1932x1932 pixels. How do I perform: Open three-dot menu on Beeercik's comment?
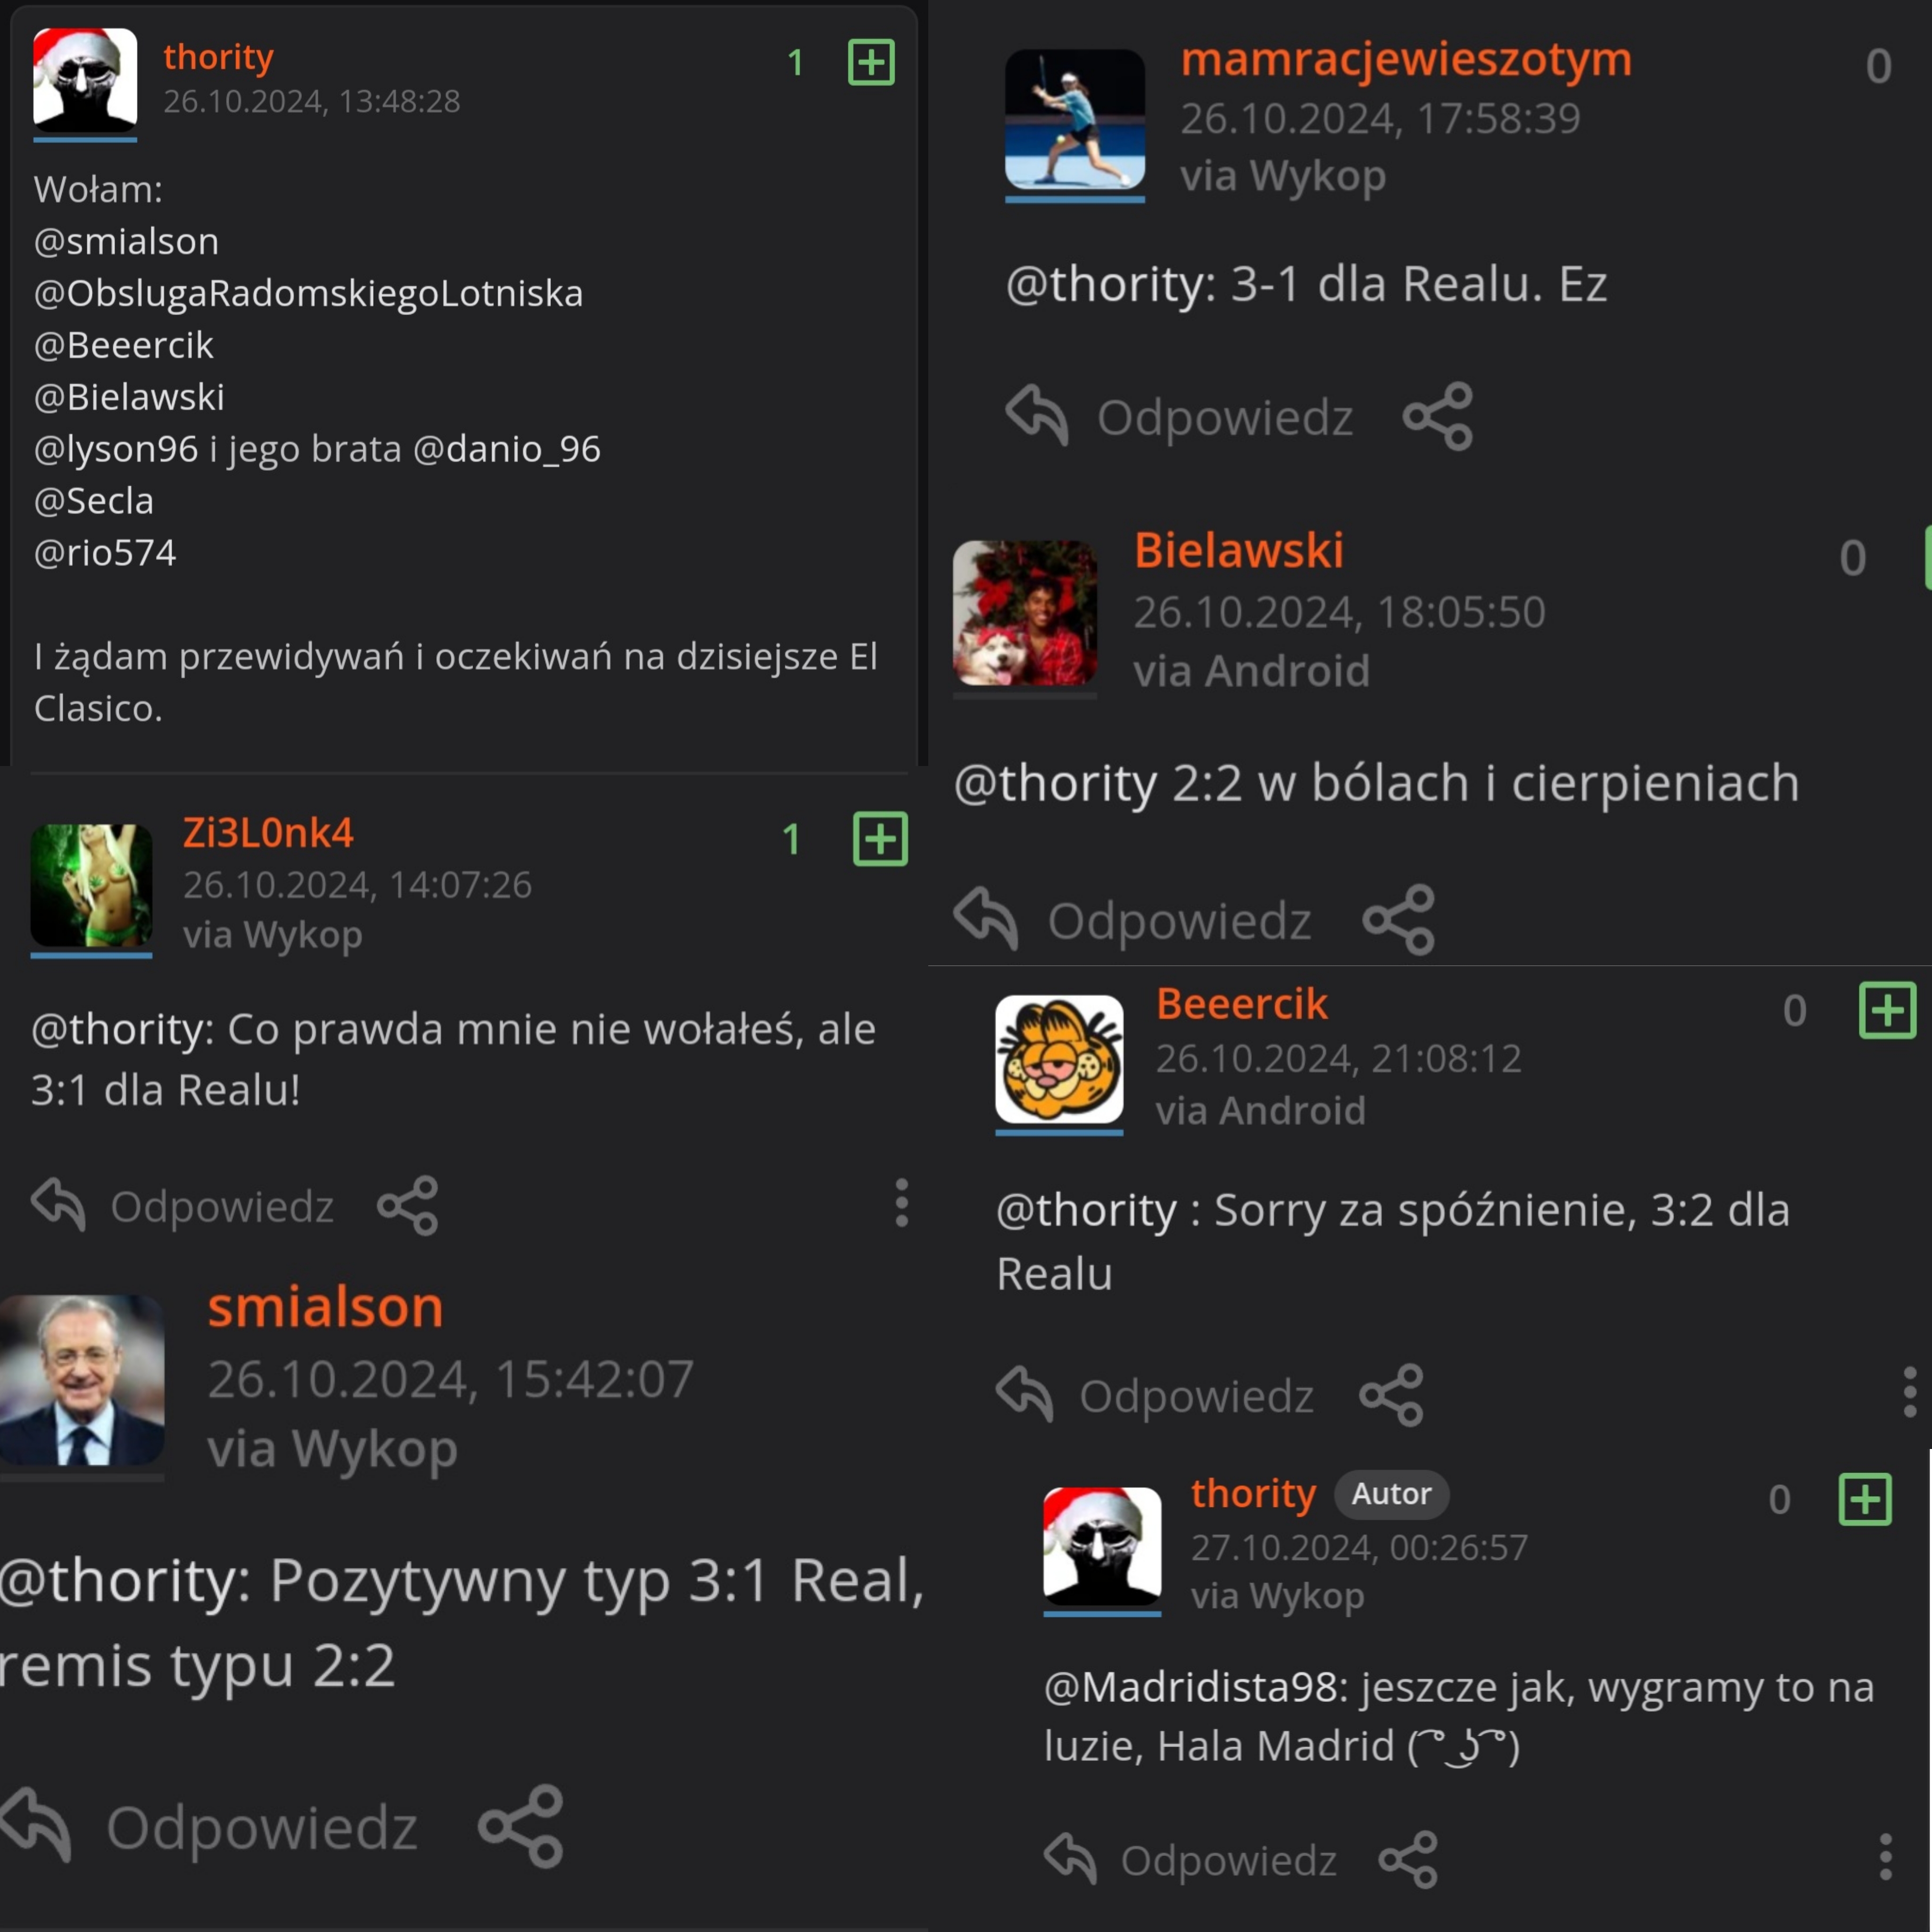click(1910, 1392)
